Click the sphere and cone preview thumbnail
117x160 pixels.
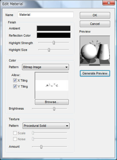pos(95,51)
